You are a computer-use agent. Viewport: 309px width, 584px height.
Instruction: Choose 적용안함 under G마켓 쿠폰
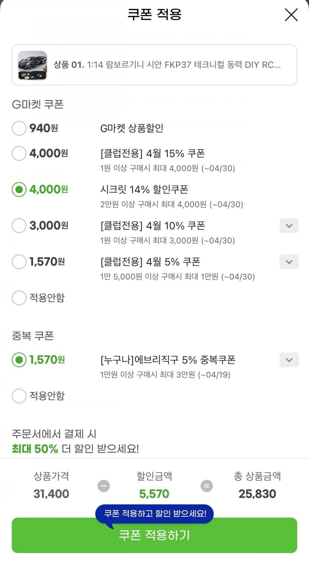coord(19,298)
